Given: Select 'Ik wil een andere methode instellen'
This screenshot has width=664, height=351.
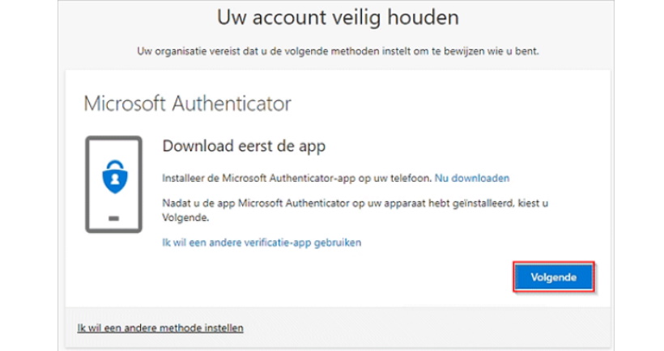Looking at the screenshot, I should (x=160, y=328).
